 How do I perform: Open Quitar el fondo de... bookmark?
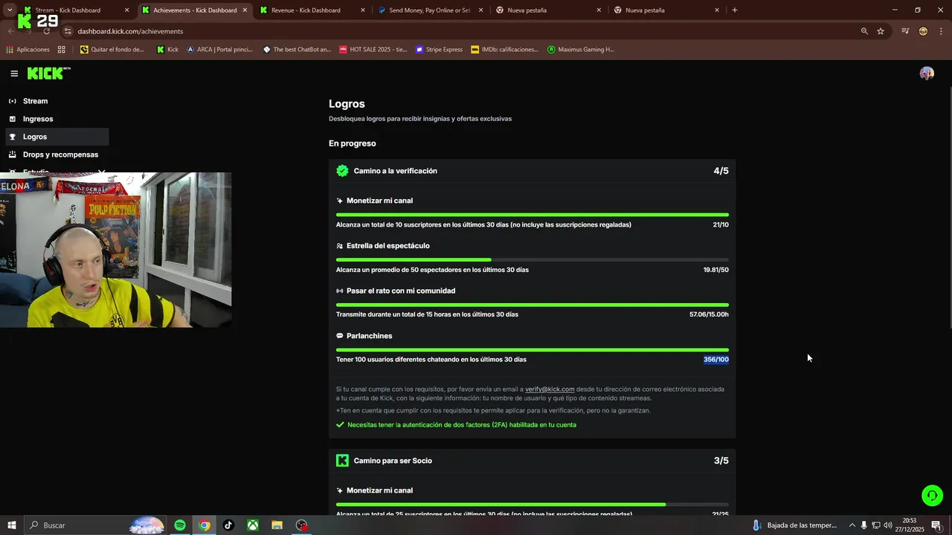(x=112, y=50)
